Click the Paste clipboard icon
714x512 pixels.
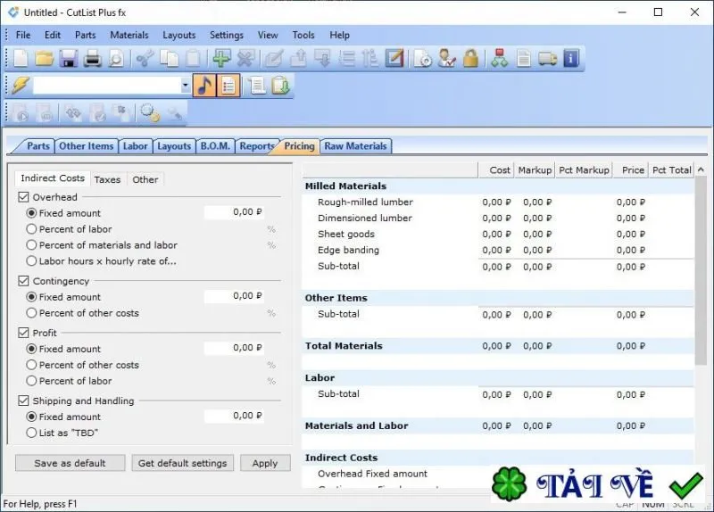pos(193,59)
